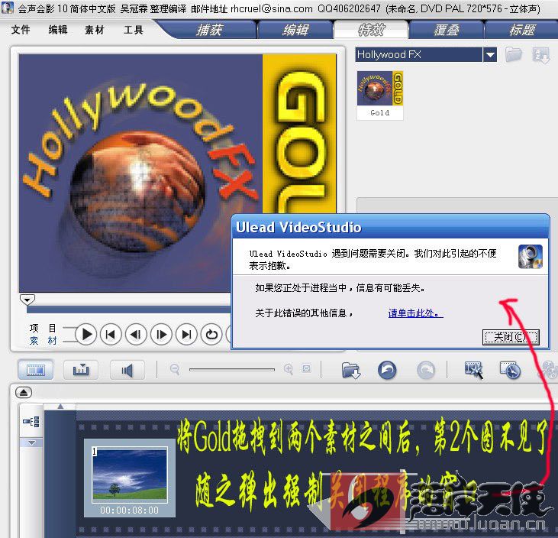Jump to the Home start position button
The width and height of the screenshot is (558, 538).
pyautogui.click(x=111, y=334)
